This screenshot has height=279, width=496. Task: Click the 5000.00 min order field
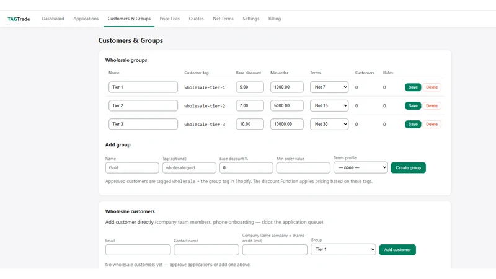tap(287, 105)
